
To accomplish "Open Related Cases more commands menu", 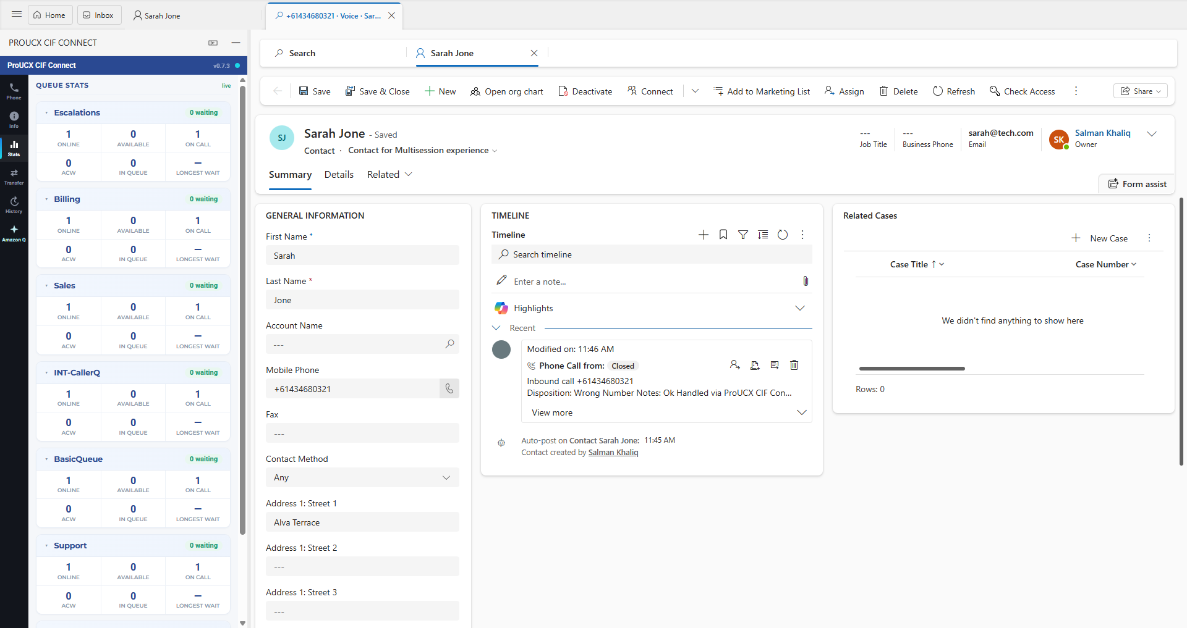I will coord(1149,238).
